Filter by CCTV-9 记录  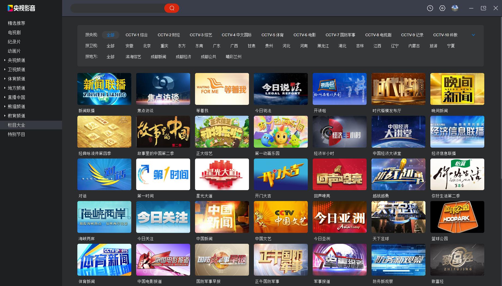point(412,35)
